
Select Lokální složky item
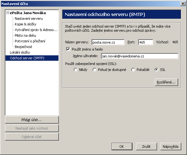click(20, 52)
